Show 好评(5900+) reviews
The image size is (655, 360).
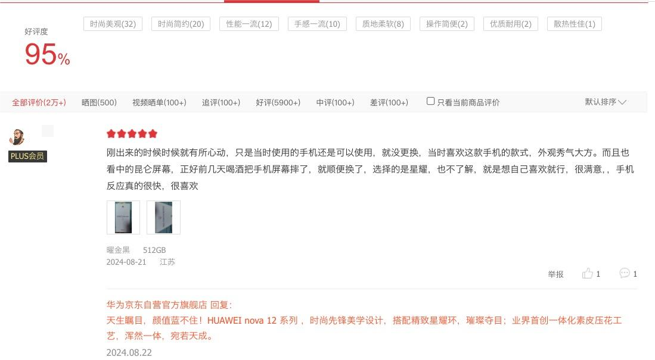(x=278, y=102)
